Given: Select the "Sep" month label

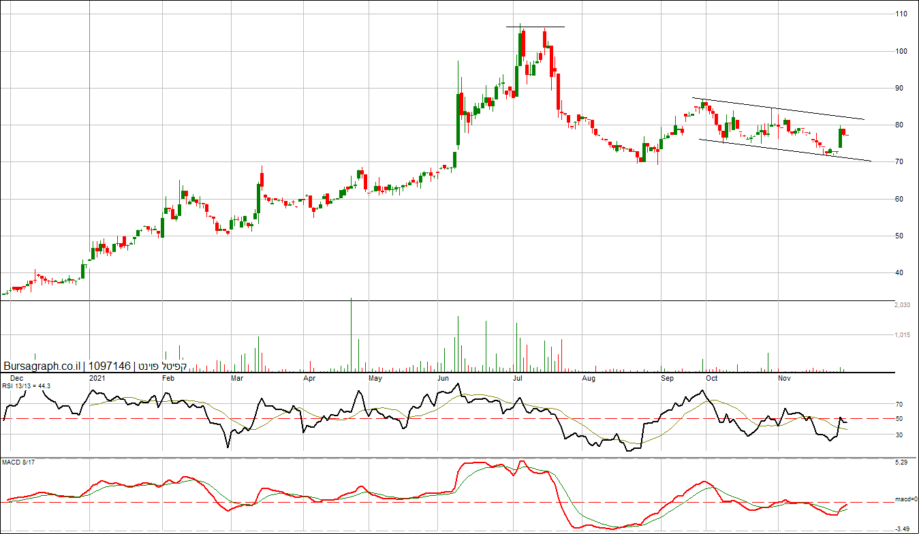Looking at the screenshot, I should (667, 377).
